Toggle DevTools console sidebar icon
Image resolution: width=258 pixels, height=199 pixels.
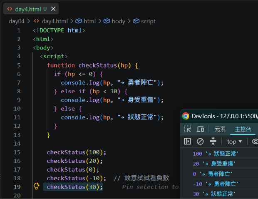187,141
